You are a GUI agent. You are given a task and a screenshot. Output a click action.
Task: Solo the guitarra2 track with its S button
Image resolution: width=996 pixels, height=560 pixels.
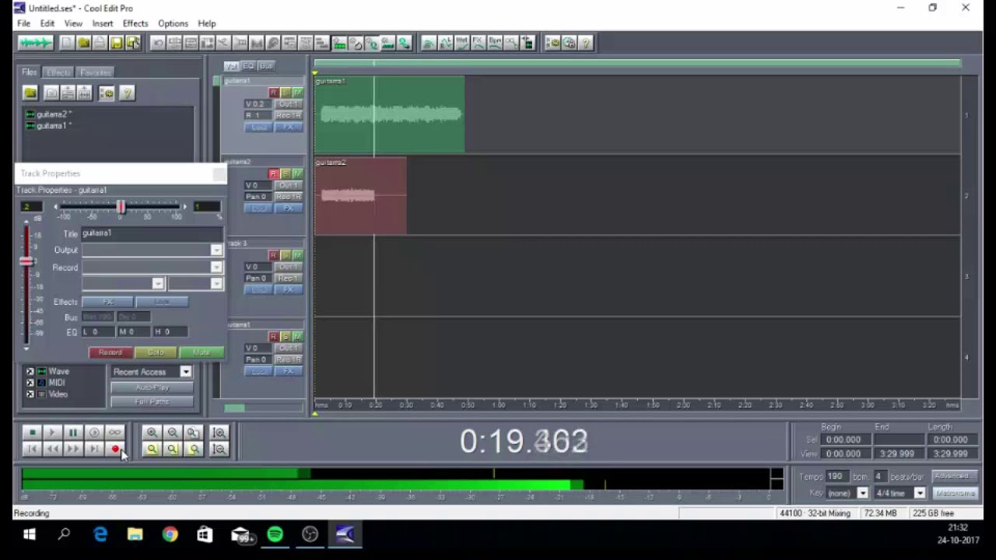point(285,173)
